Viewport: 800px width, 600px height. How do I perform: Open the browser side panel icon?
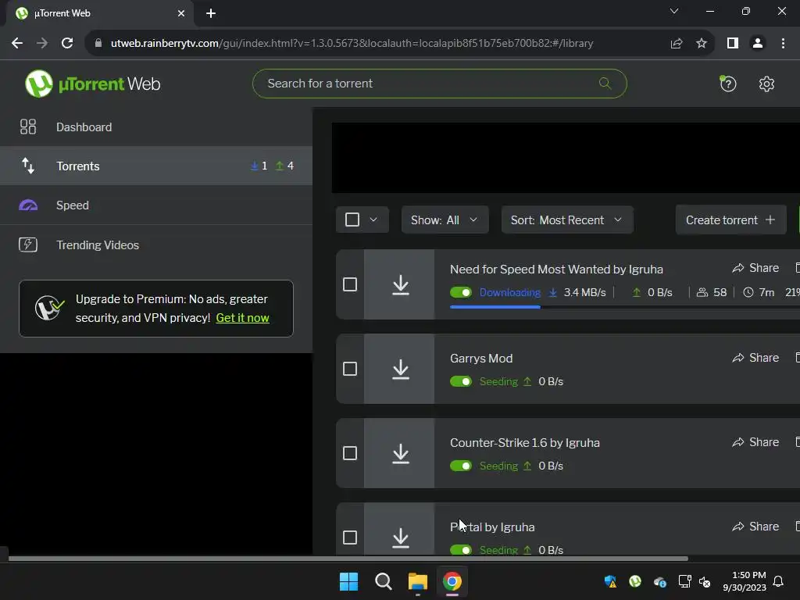tap(733, 44)
